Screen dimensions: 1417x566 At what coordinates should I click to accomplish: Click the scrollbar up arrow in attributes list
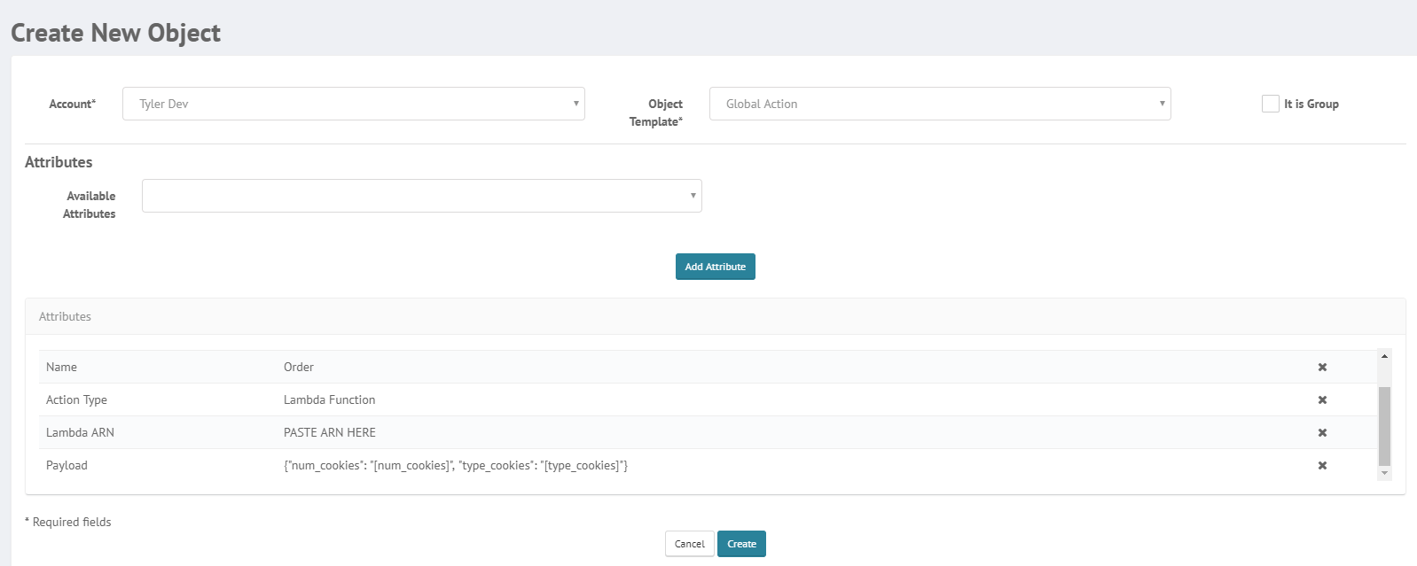tap(1384, 356)
